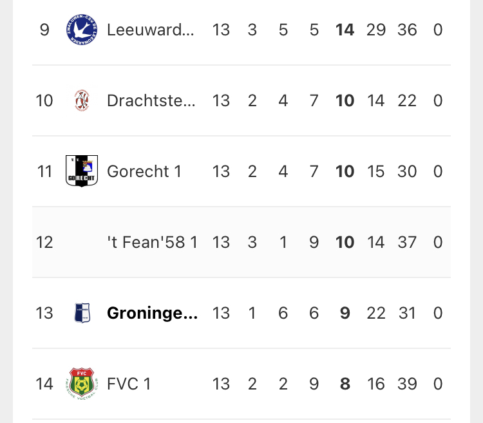Select the Gorecht 1 team name

(144, 171)
